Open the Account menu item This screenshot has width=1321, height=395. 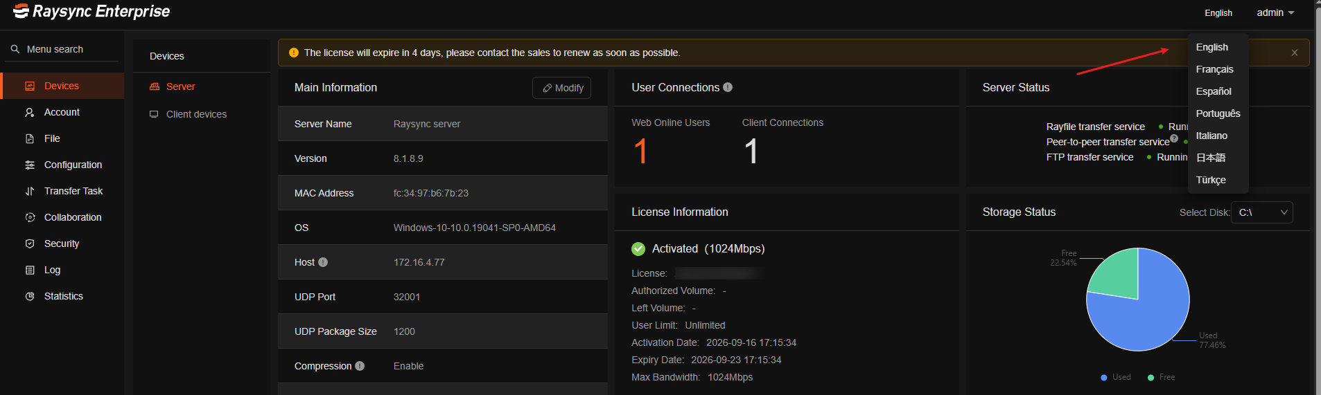(x=62, y=112)
